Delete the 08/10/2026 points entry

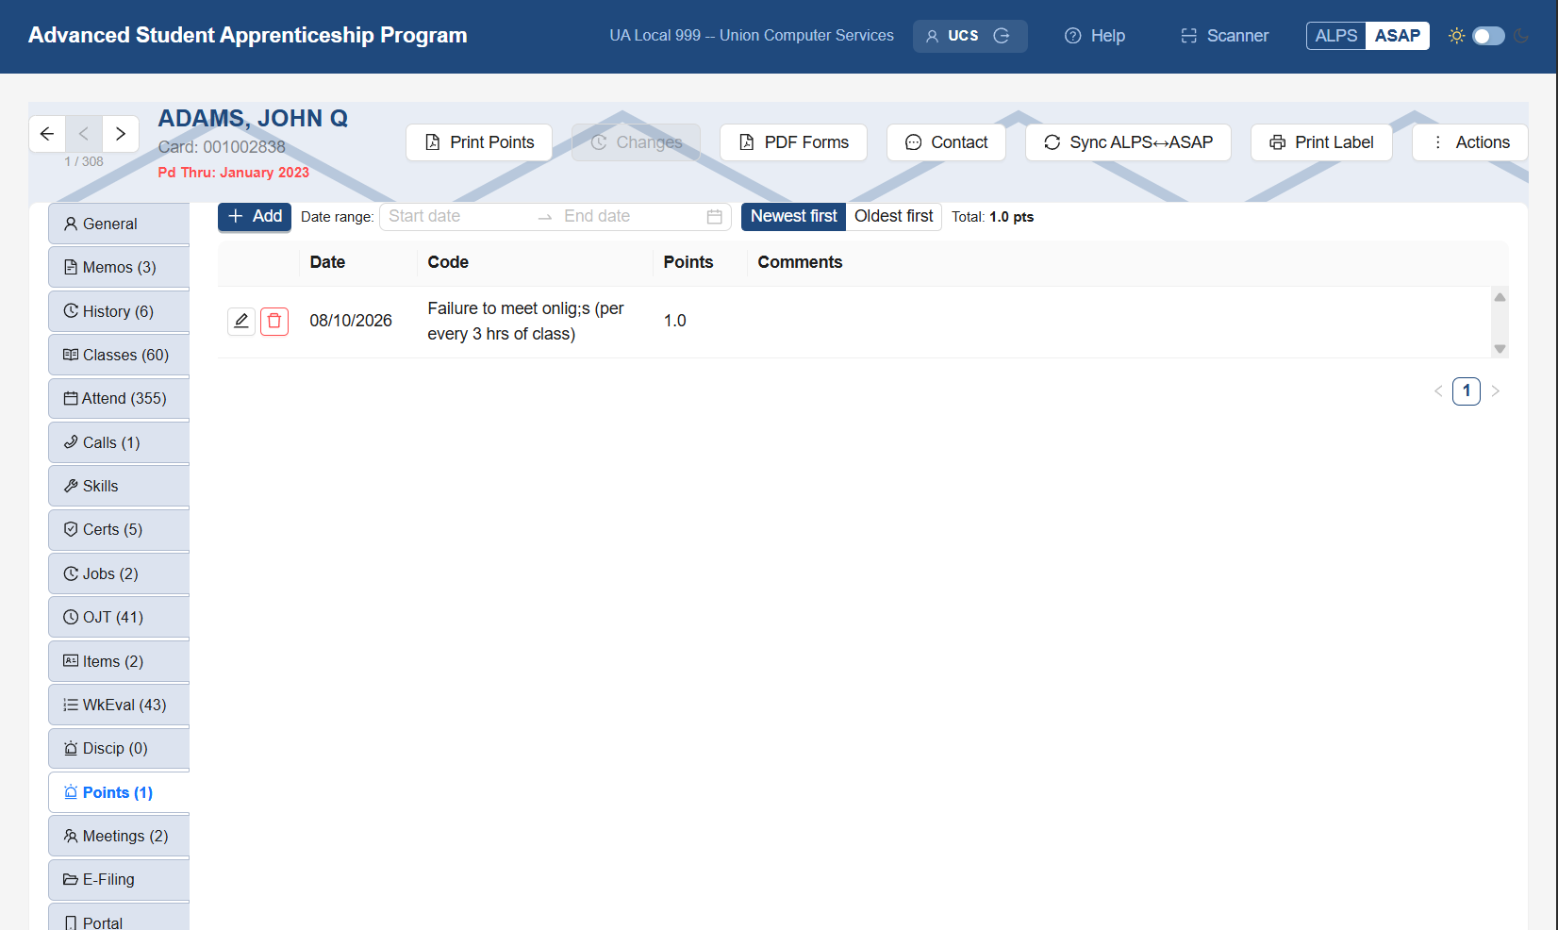[x=274, y=322]
